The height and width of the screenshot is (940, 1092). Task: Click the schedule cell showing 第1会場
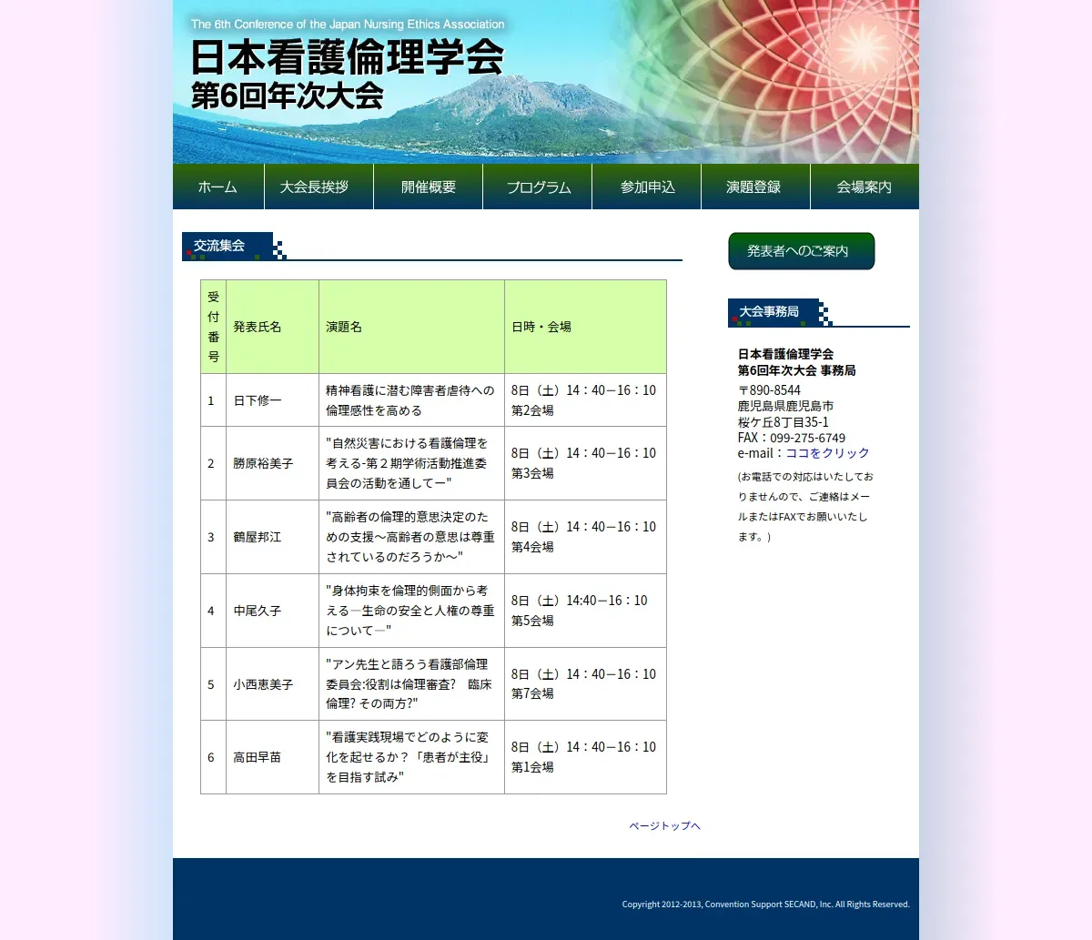point(585,757)
